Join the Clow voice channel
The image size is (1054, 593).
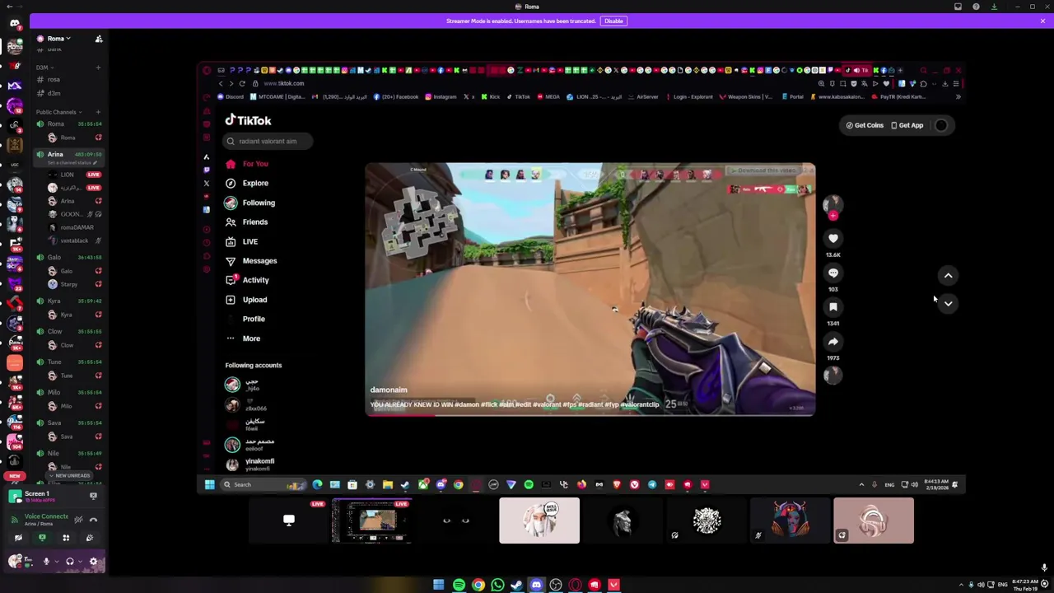69,331
